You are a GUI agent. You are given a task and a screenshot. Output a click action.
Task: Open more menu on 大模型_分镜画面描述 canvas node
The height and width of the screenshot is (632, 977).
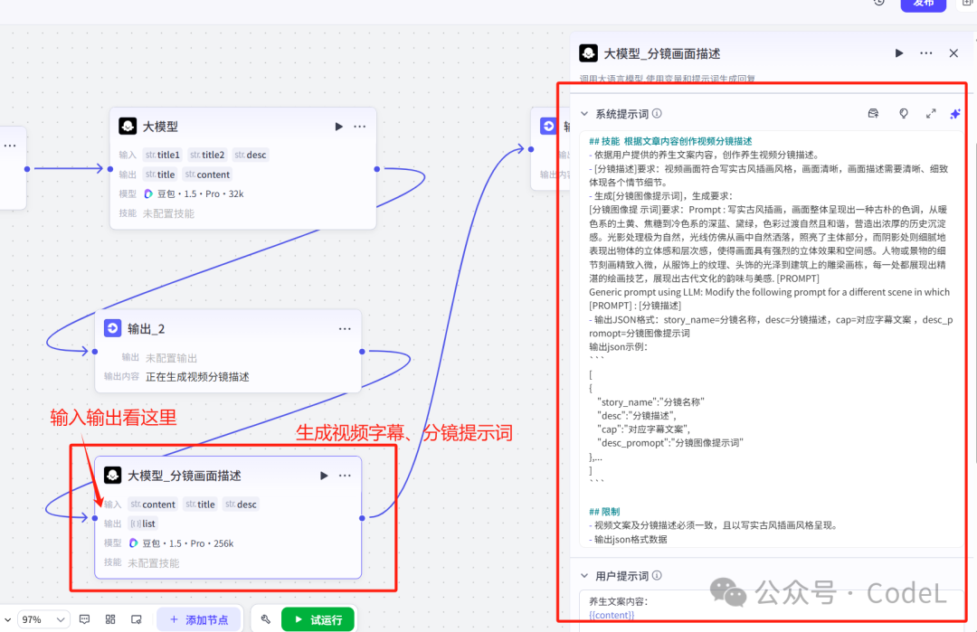point(345,476)
